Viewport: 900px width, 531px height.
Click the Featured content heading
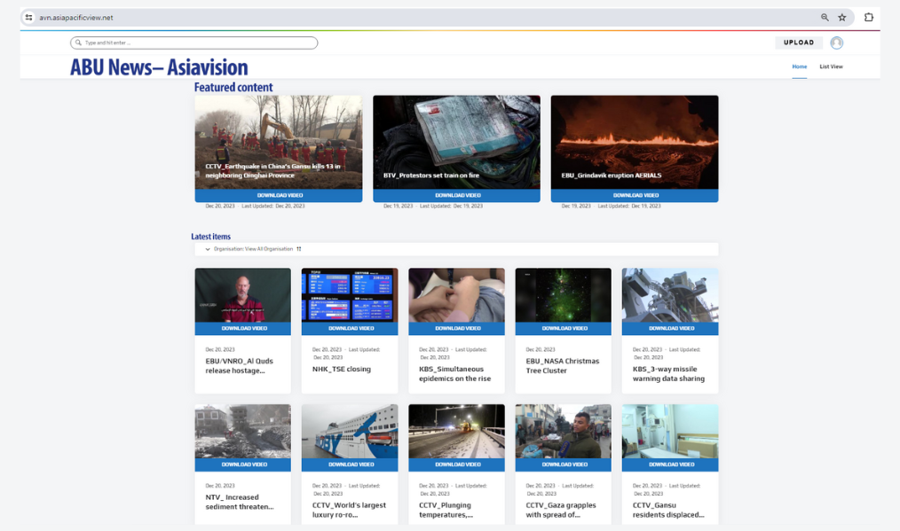click(x=233, y=87)
